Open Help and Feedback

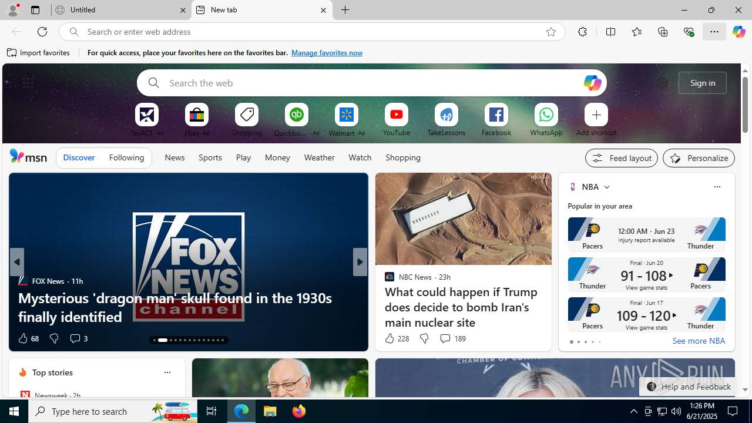tap(688, 387)
